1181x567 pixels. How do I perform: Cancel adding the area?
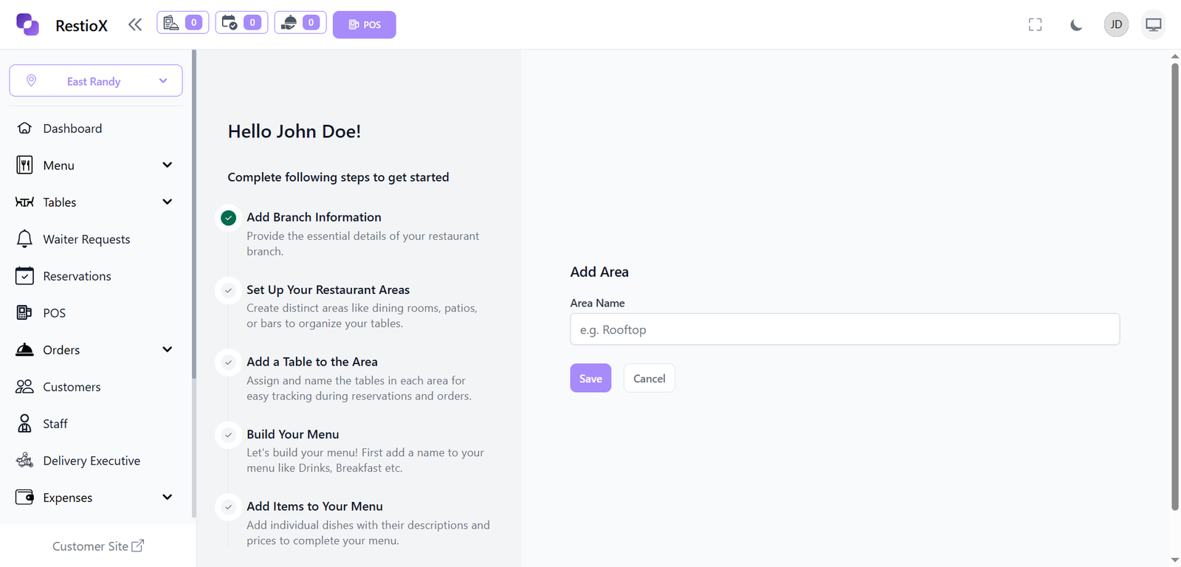pos(650,378)
